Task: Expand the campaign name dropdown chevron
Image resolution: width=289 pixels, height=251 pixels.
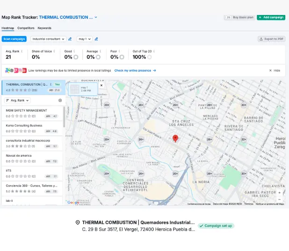Action: [x=96, y=17]
